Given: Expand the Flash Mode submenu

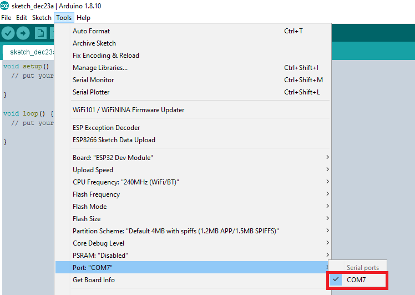Looking at the screenshot, I should click(193, 206).
